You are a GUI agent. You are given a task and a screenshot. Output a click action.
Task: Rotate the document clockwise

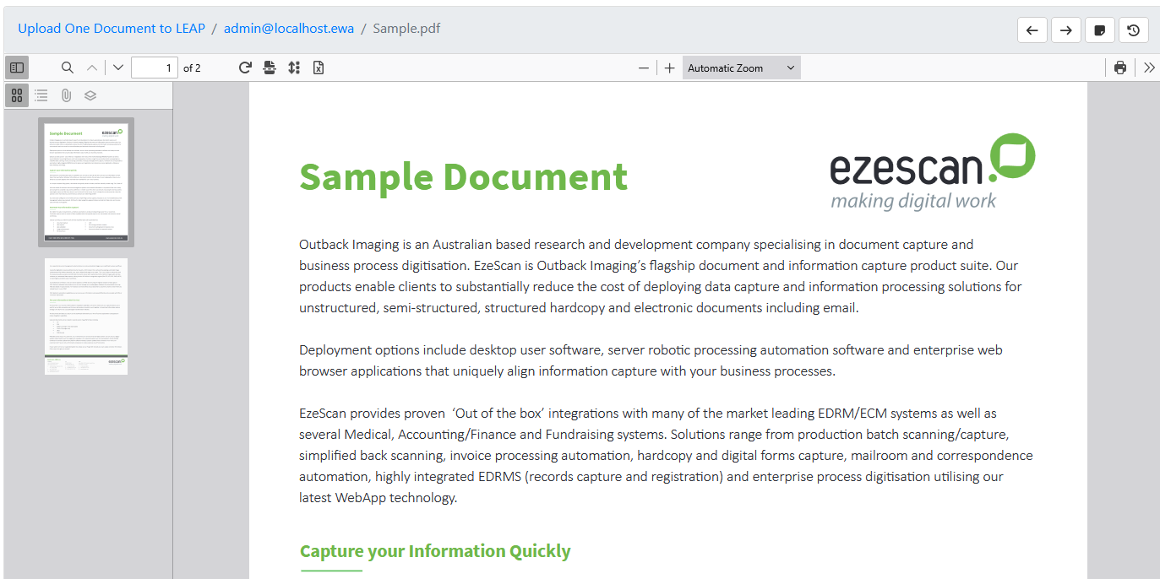[x=245, y=68]
